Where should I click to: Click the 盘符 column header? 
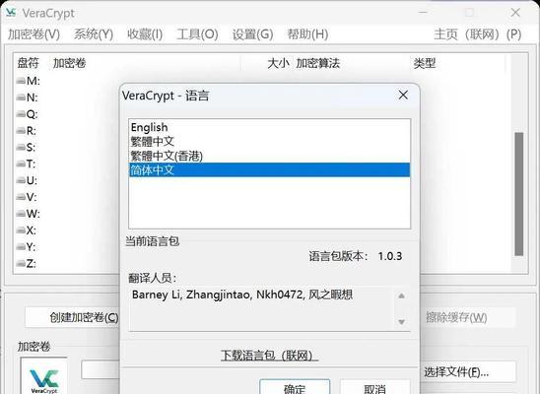[29, 63]
